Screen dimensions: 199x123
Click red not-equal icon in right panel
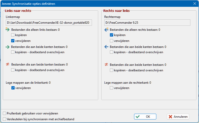106,65
